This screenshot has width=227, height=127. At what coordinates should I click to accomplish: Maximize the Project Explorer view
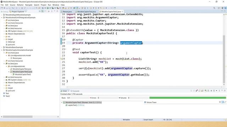[57, 11]
